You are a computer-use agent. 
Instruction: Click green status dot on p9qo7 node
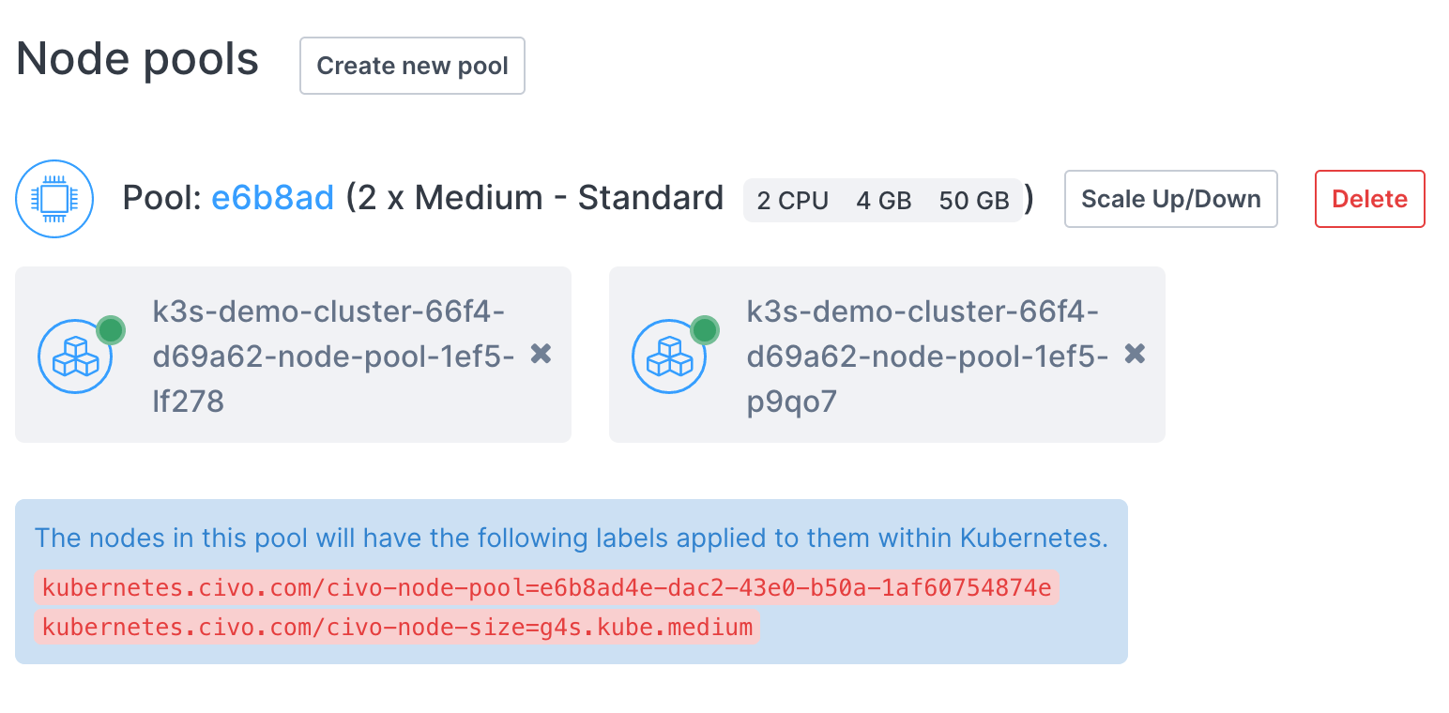tap(705, 330)
